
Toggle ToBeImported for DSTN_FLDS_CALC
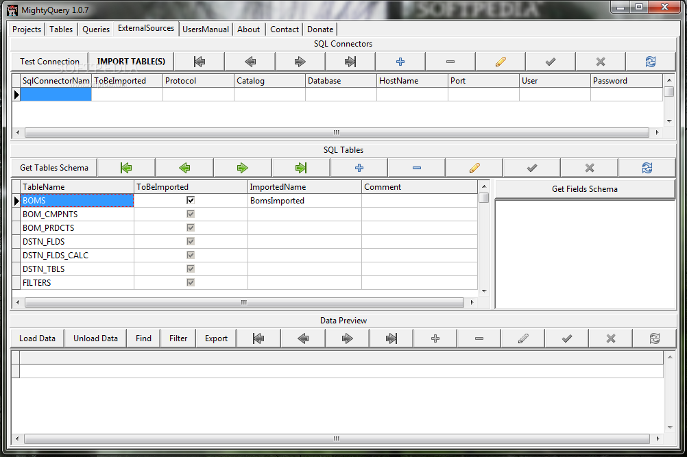[191, 255]
